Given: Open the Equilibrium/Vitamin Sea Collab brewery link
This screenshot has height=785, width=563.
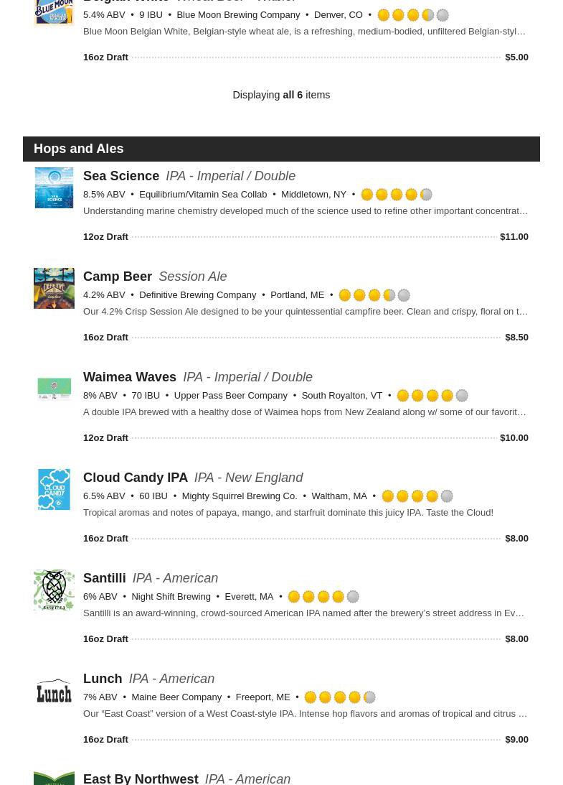Looking at the screenshot, I should coord(203,195).
